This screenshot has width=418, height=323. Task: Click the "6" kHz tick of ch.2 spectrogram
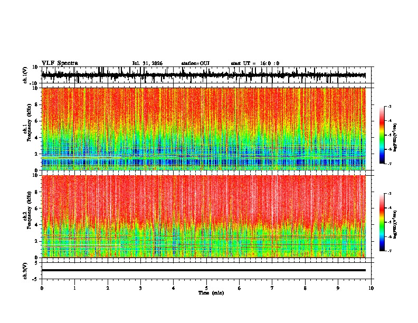pos(37,208)
